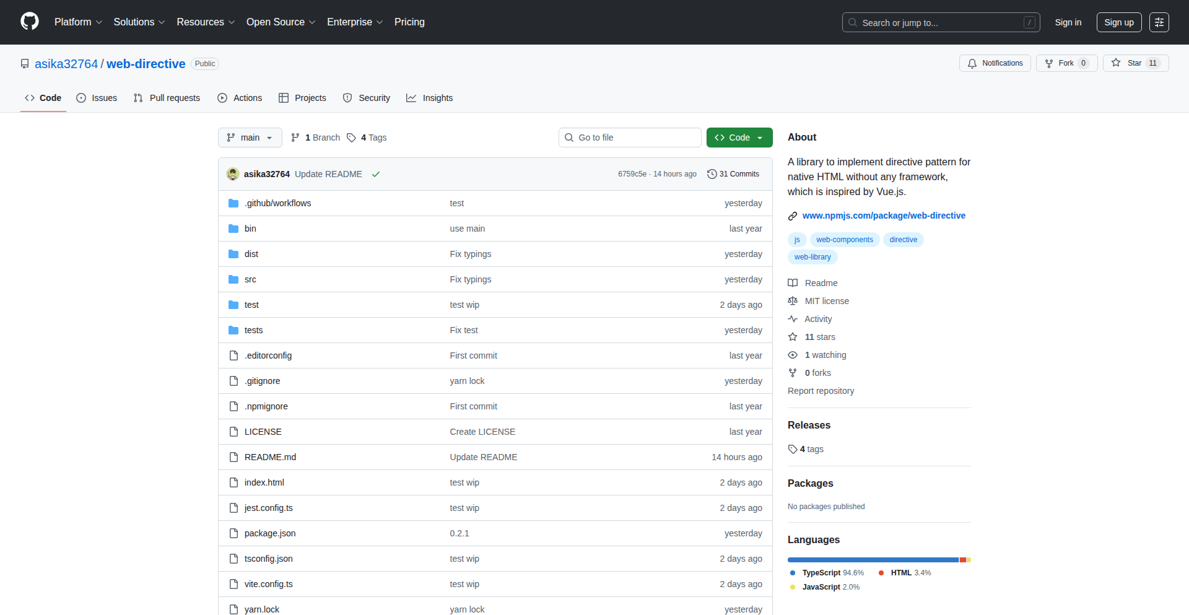Image resolution: width=1189 pixels, height=615 pixels.
Task: Open the Pull requests tab
Action: click(x=167, y=98)
